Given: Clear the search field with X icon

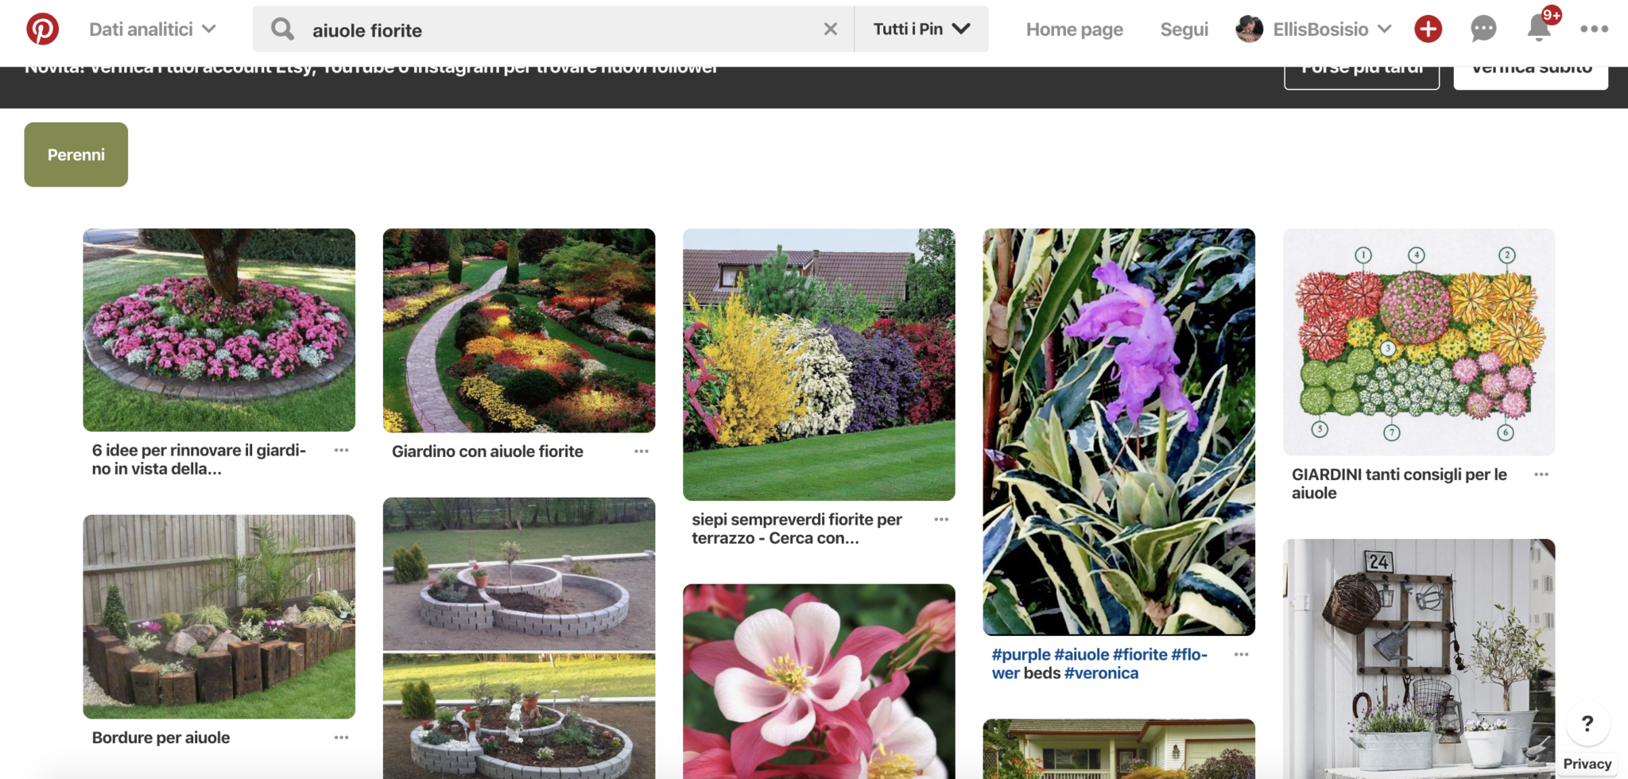Looking at the screenshot, I should (x=830, y=29).
